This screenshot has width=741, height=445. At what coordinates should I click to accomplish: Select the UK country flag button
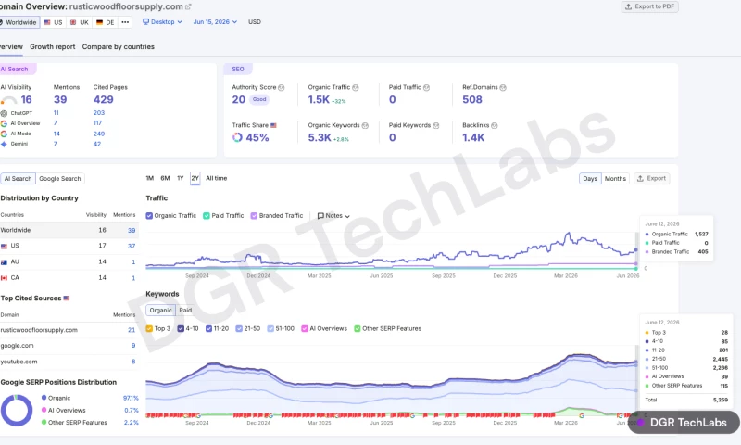tap(80, 22)
